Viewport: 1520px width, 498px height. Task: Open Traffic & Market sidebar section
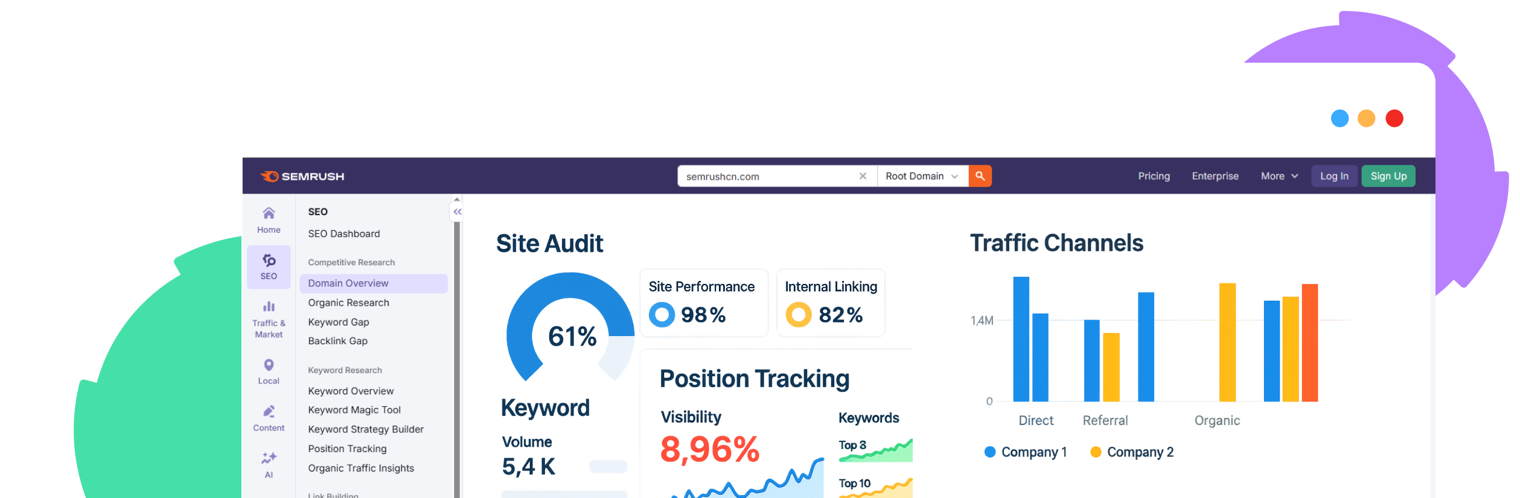[x=269, y=320]
